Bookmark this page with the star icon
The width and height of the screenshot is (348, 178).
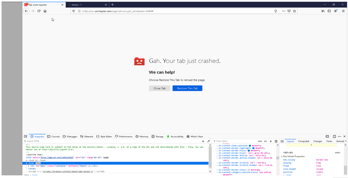295,11
